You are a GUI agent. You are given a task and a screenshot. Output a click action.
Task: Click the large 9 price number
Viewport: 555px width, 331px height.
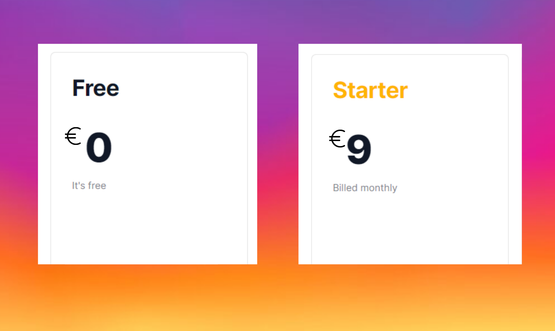pos(359,150)
